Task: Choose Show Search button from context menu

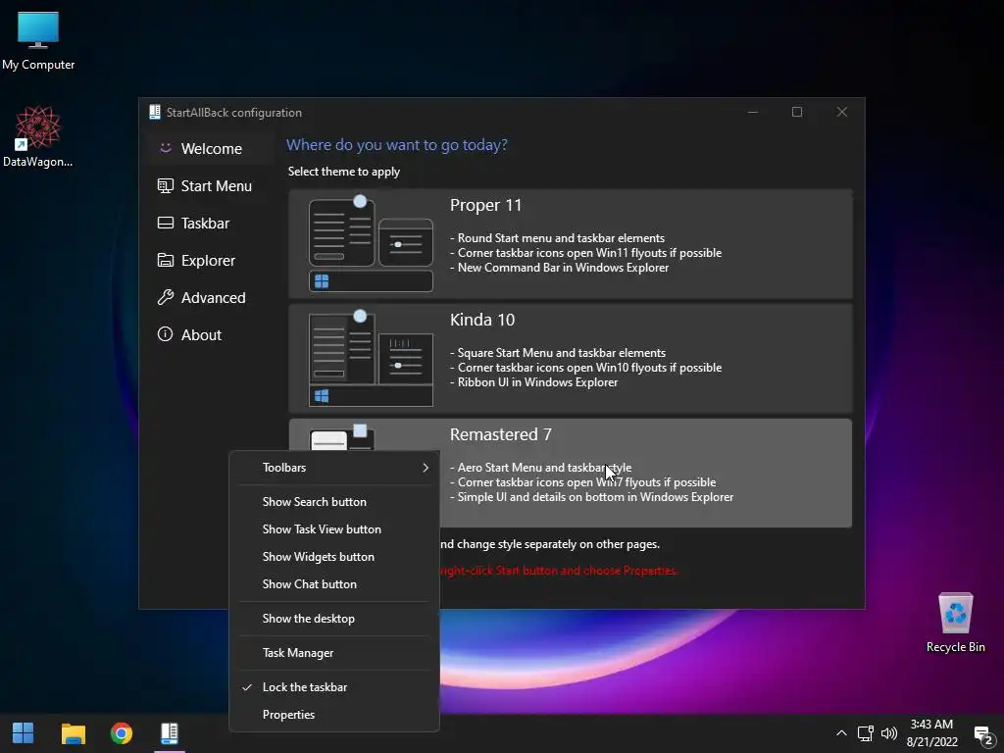Action: click(x=334, y=501)
